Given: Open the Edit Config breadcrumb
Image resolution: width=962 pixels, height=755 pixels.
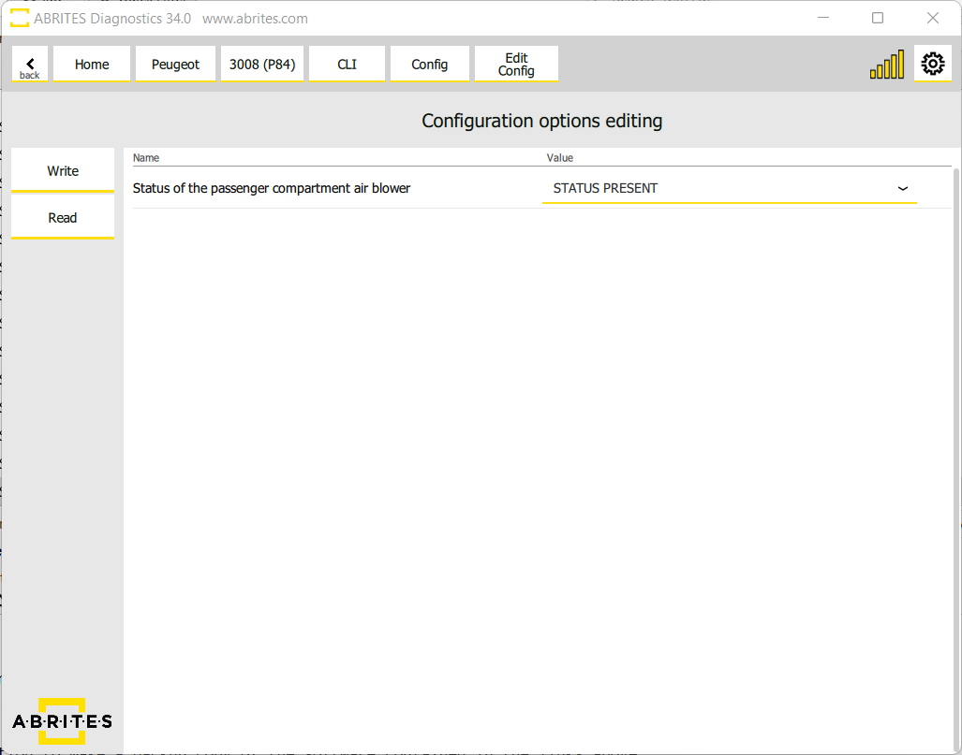Looking at the screenshot, I should coord(516,64).
